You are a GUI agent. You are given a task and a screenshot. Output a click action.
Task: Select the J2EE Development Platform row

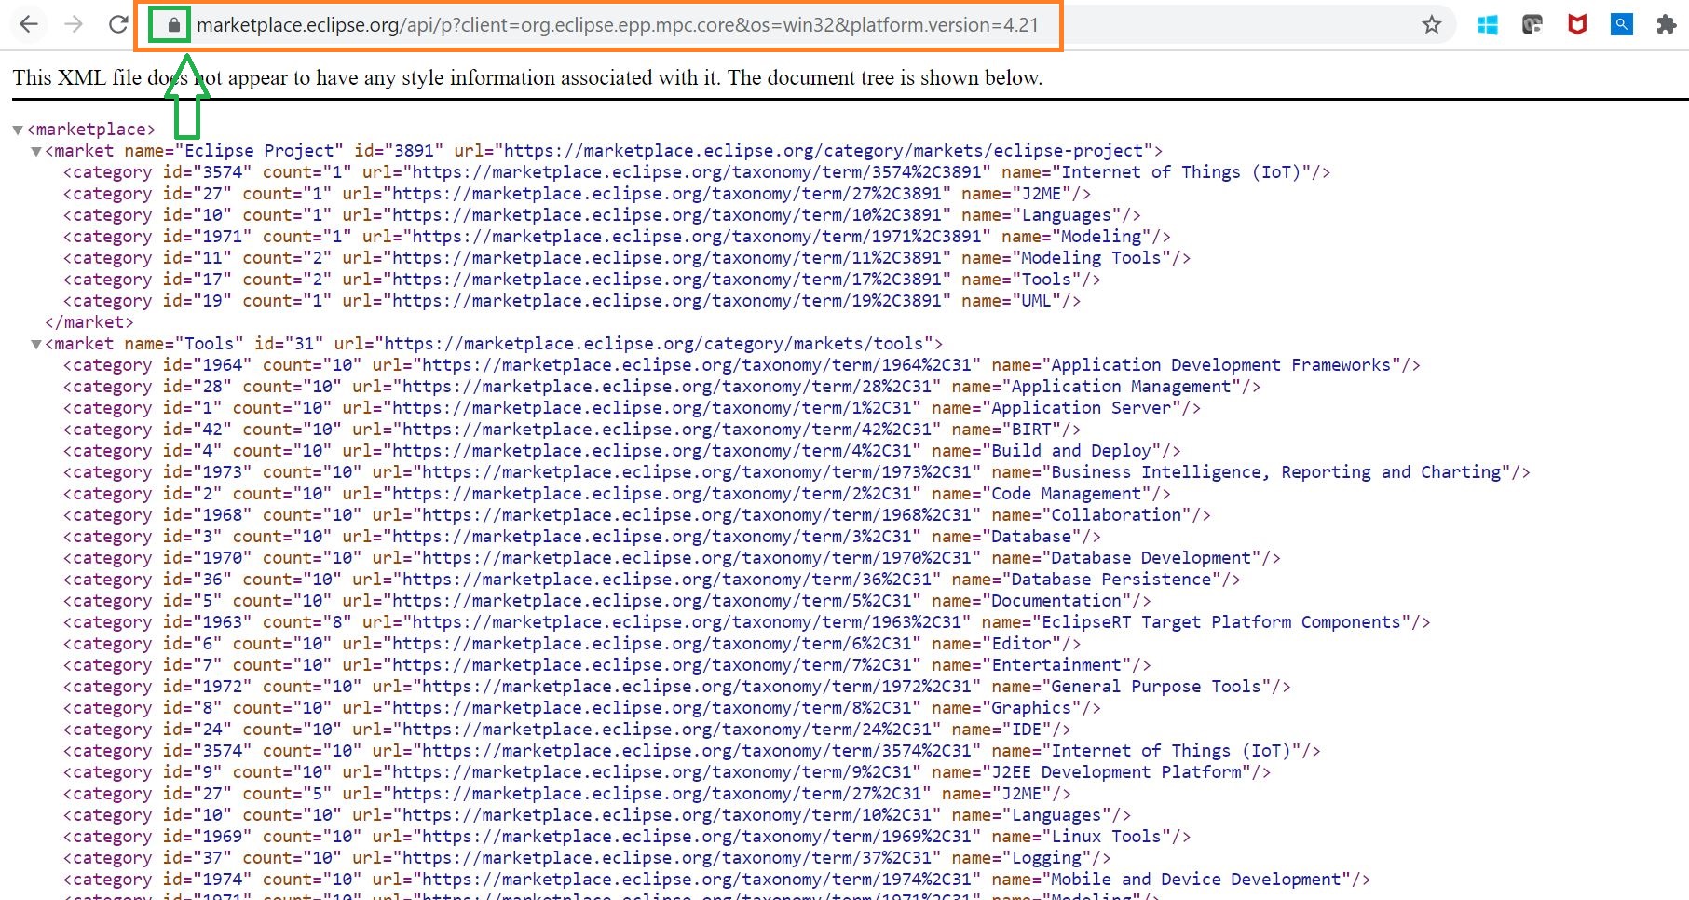667,772
